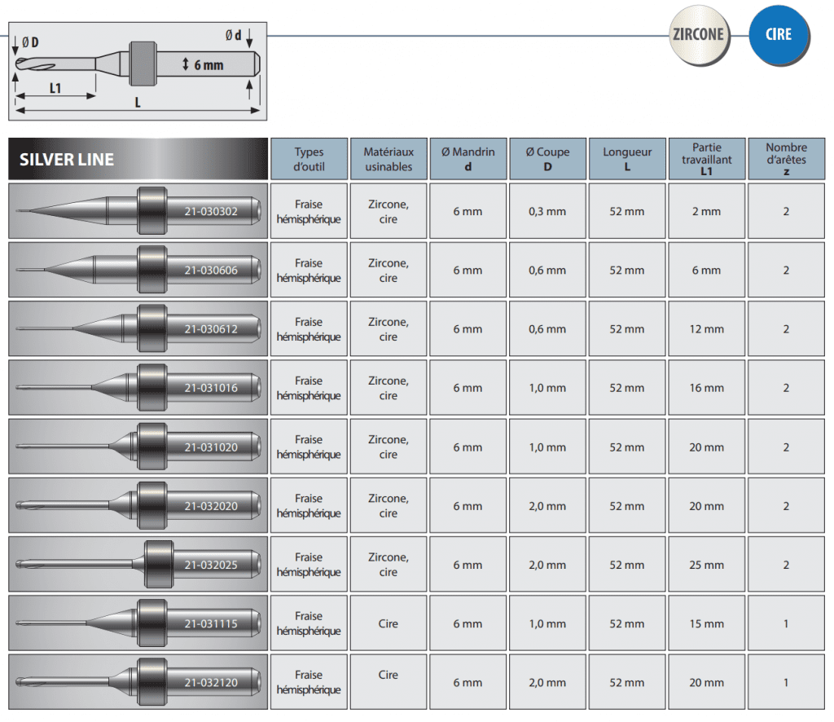Screen dimensions: 834x722
Task: Click the SILVER LINE header banner
Action: 138,159
